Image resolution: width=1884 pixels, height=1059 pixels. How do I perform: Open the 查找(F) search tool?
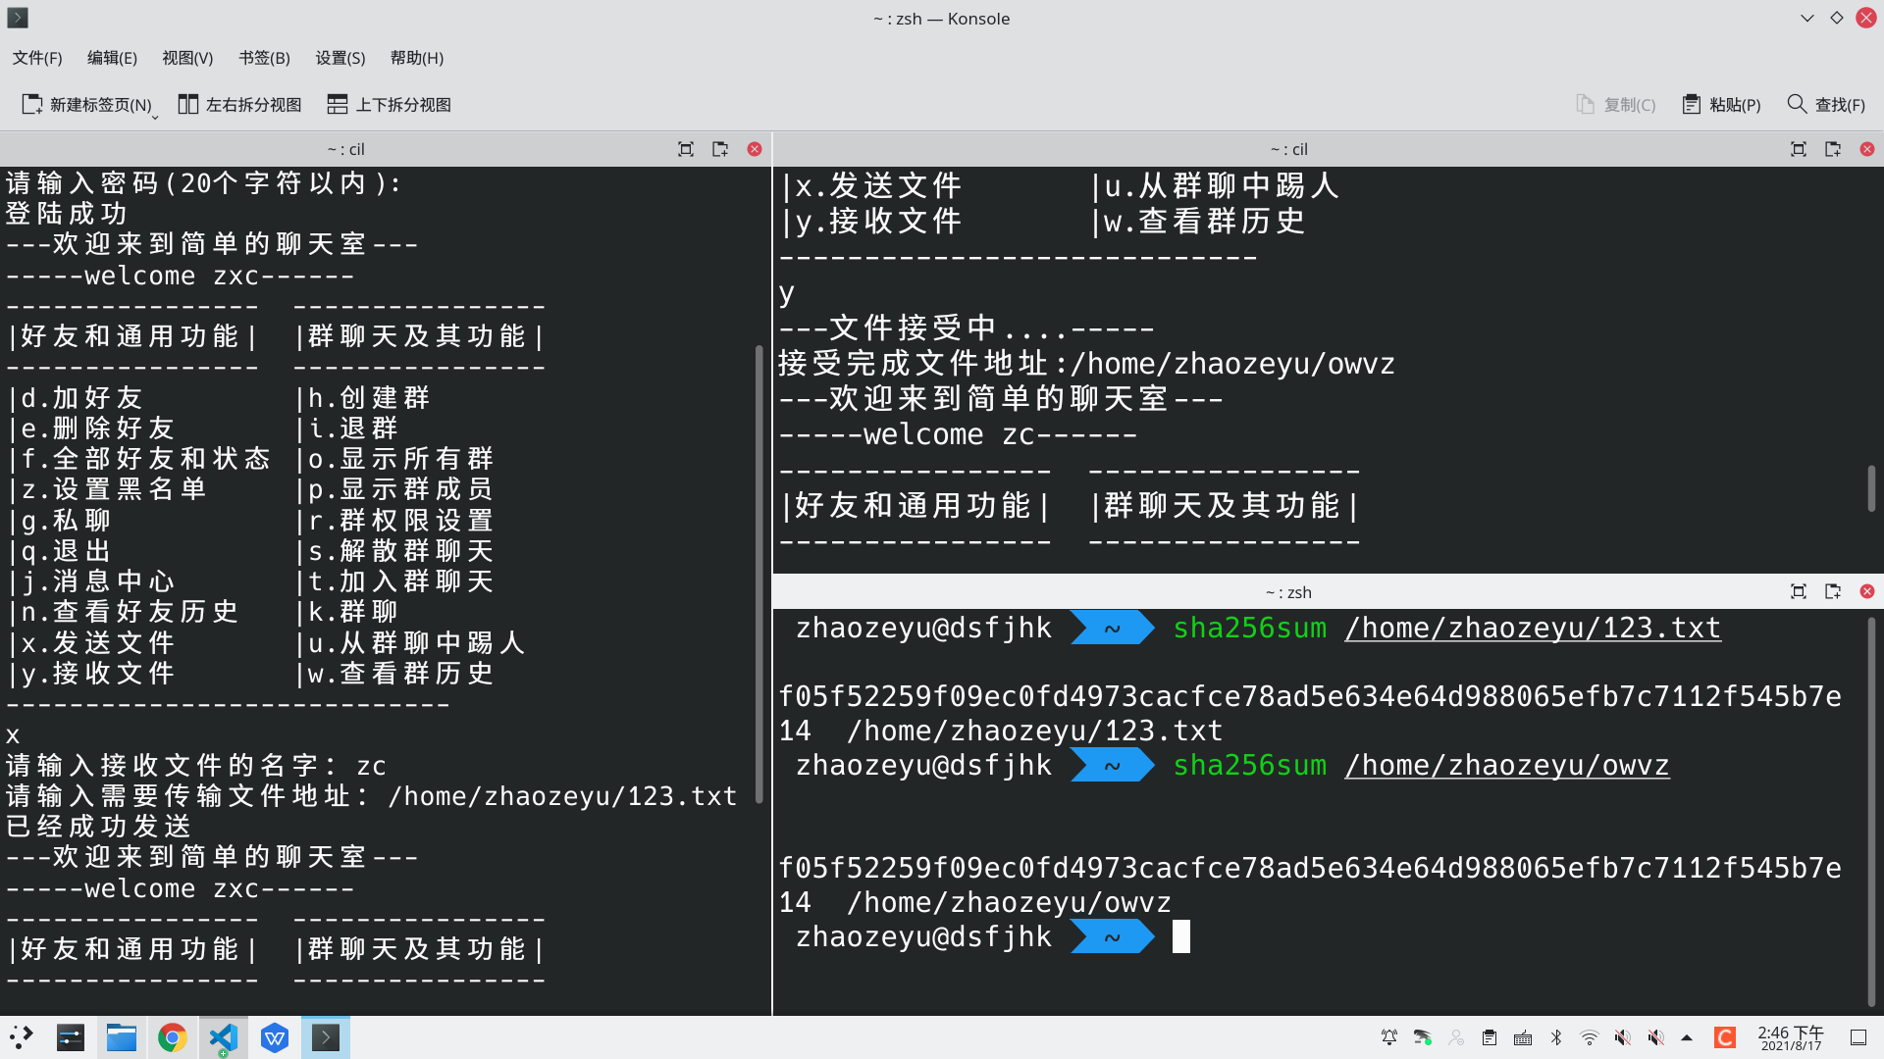click(x=1826, y=104)
